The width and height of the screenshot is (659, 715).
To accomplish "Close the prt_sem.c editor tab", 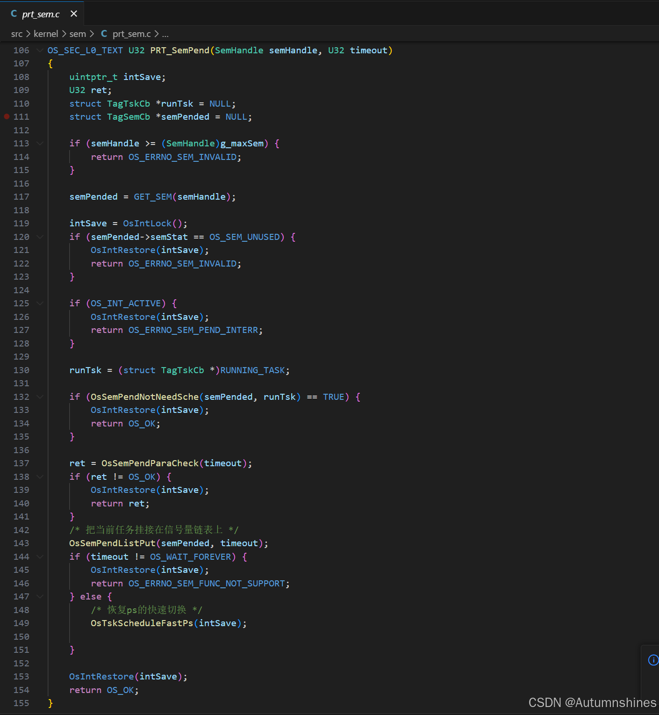I will 74,14.
